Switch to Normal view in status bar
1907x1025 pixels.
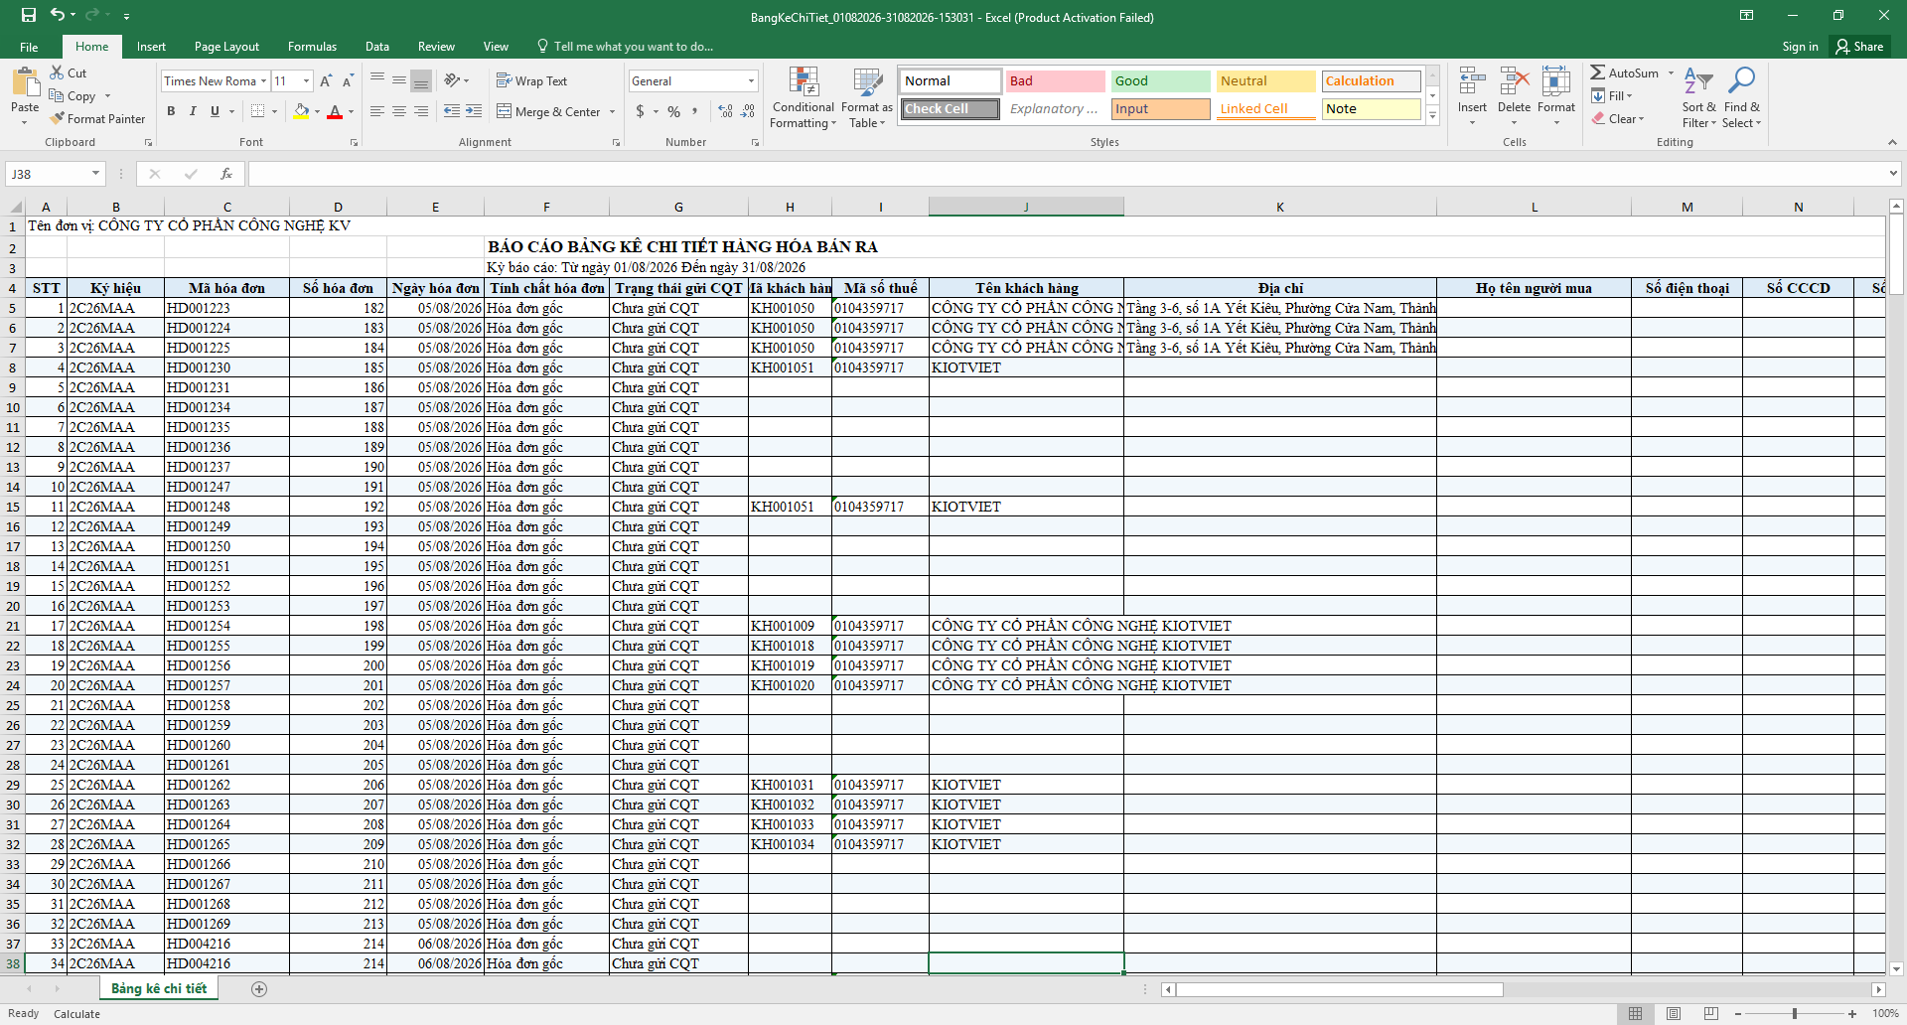[1635, 1013]
